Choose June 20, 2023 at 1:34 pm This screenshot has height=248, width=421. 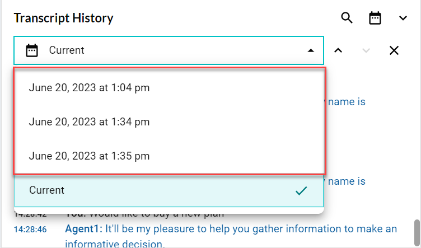90,121
